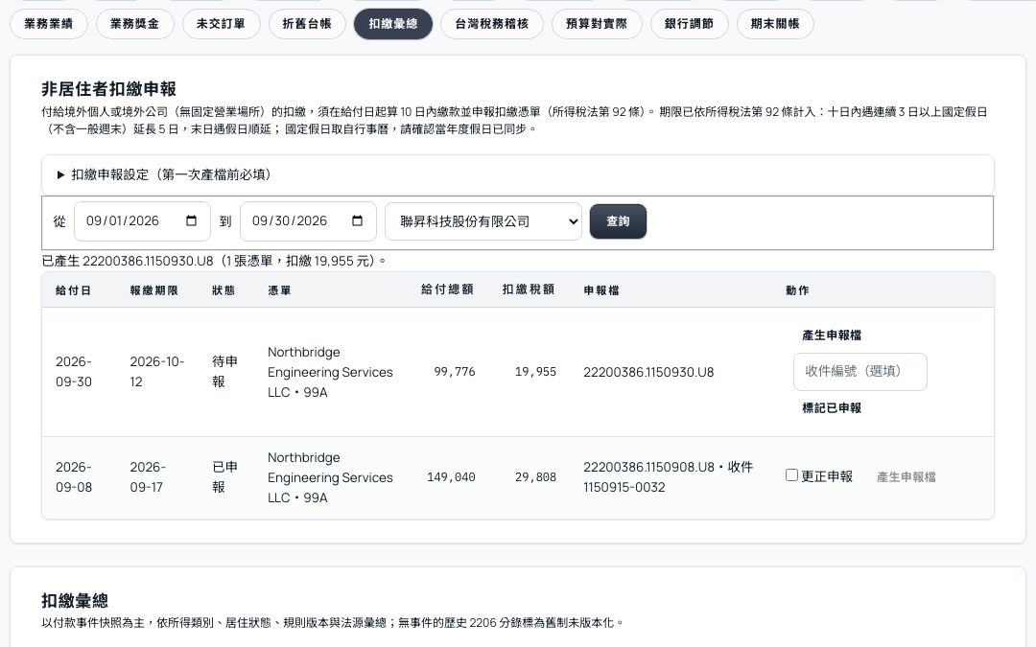Click 產生申報檔 for the 2026-09-30 row

tap(831, 335)
